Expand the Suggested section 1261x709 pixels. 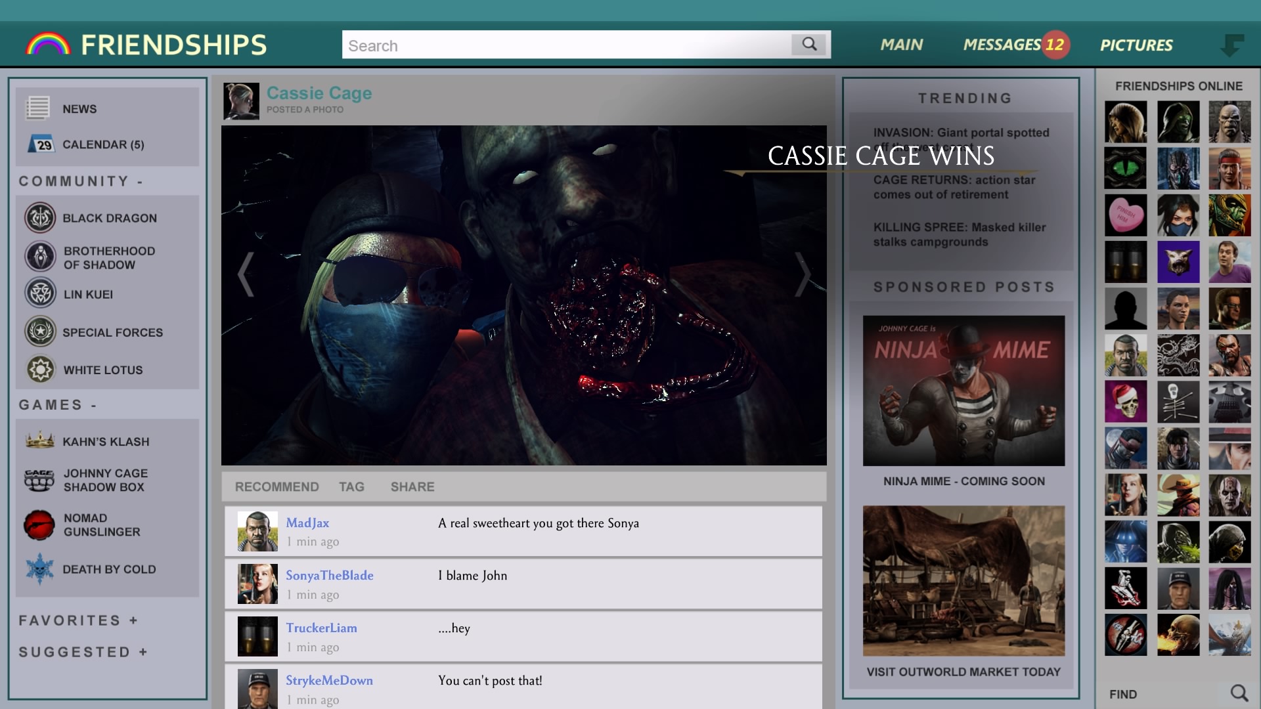pos(143,652)
